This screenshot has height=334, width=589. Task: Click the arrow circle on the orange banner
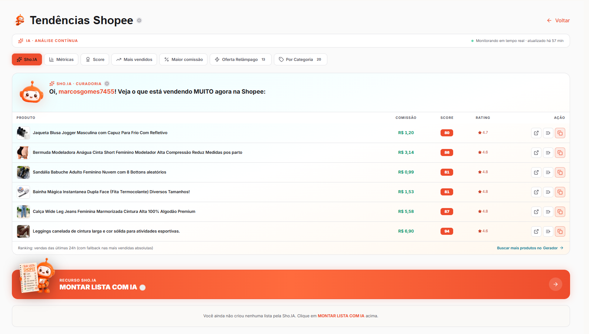[556, 284]
